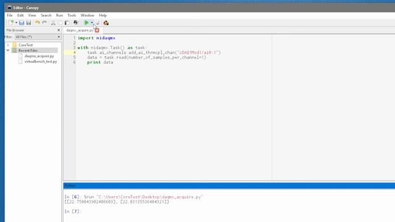The width and height of the screenshot is (395, 222).
Task: Redo the last edit
Action: click(x=44, y=23)
